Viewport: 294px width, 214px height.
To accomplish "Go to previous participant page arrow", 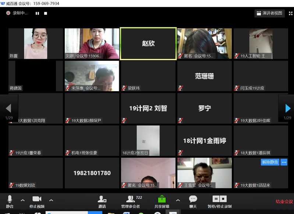I will click(8, 108).
